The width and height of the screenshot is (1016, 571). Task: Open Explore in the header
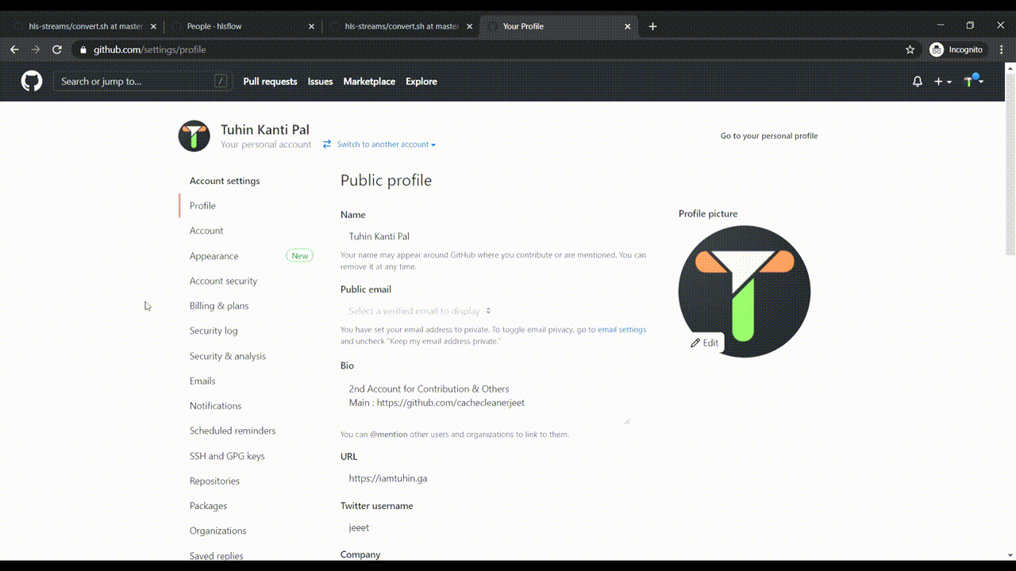pyautogui.click(x=421, y=82)
